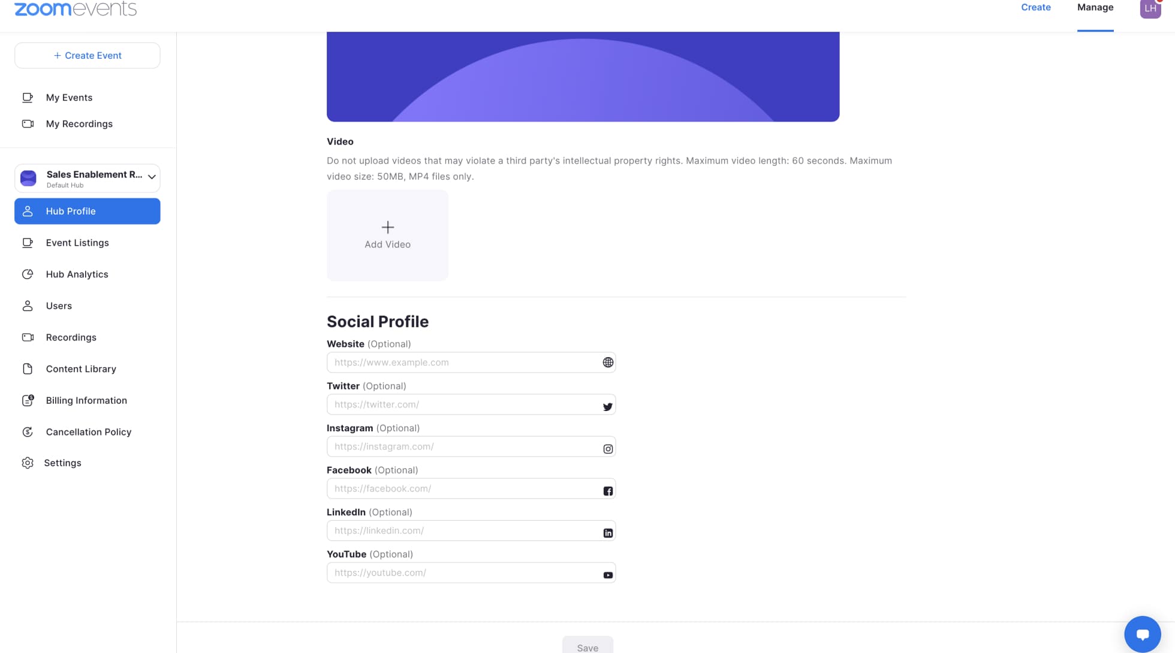Click the YouTube URL input field
Viewport: 1175px width, 653px height.
click(x=471, y=572)
